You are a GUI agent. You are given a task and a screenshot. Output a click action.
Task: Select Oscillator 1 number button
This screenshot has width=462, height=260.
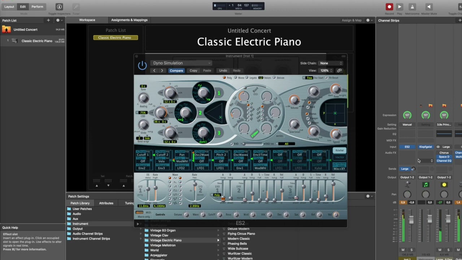coord(219,93)
